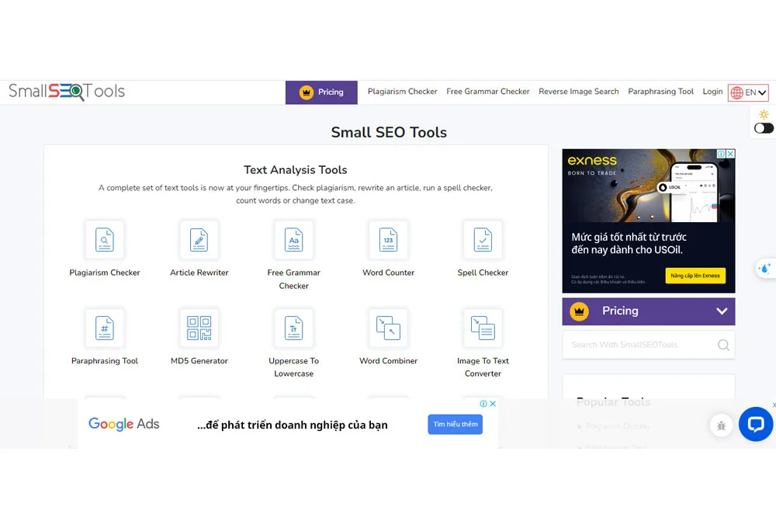Close the Exness ad with X icon
This screenshot has height=528, width=776.
[x=730, y=154]
